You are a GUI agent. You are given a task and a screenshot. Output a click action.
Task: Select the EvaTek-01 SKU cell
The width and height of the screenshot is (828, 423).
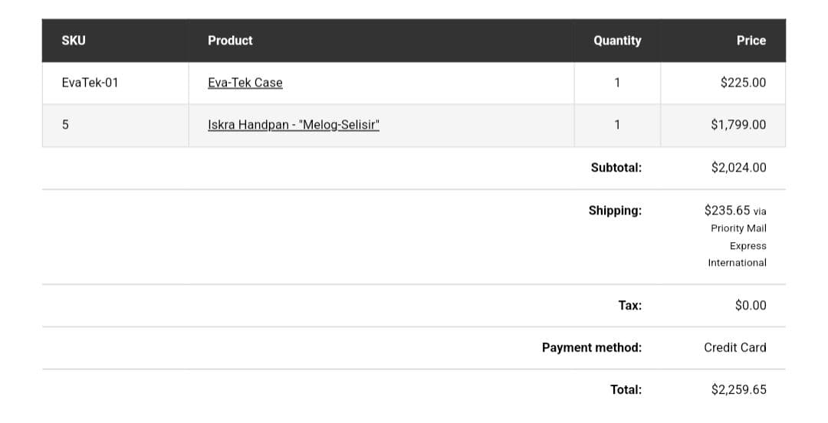[x=90, y=83]
